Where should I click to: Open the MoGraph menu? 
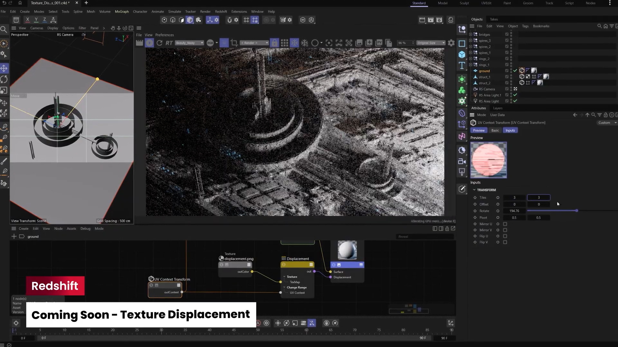pos(122,12)
